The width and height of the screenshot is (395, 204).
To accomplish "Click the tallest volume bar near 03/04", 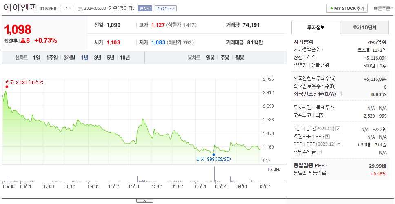I will click(x=214, y=174).
